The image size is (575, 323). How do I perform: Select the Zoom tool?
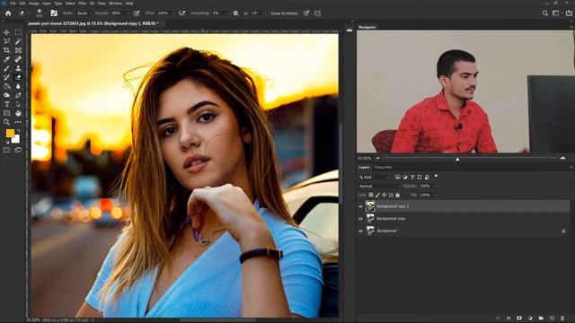6,122
